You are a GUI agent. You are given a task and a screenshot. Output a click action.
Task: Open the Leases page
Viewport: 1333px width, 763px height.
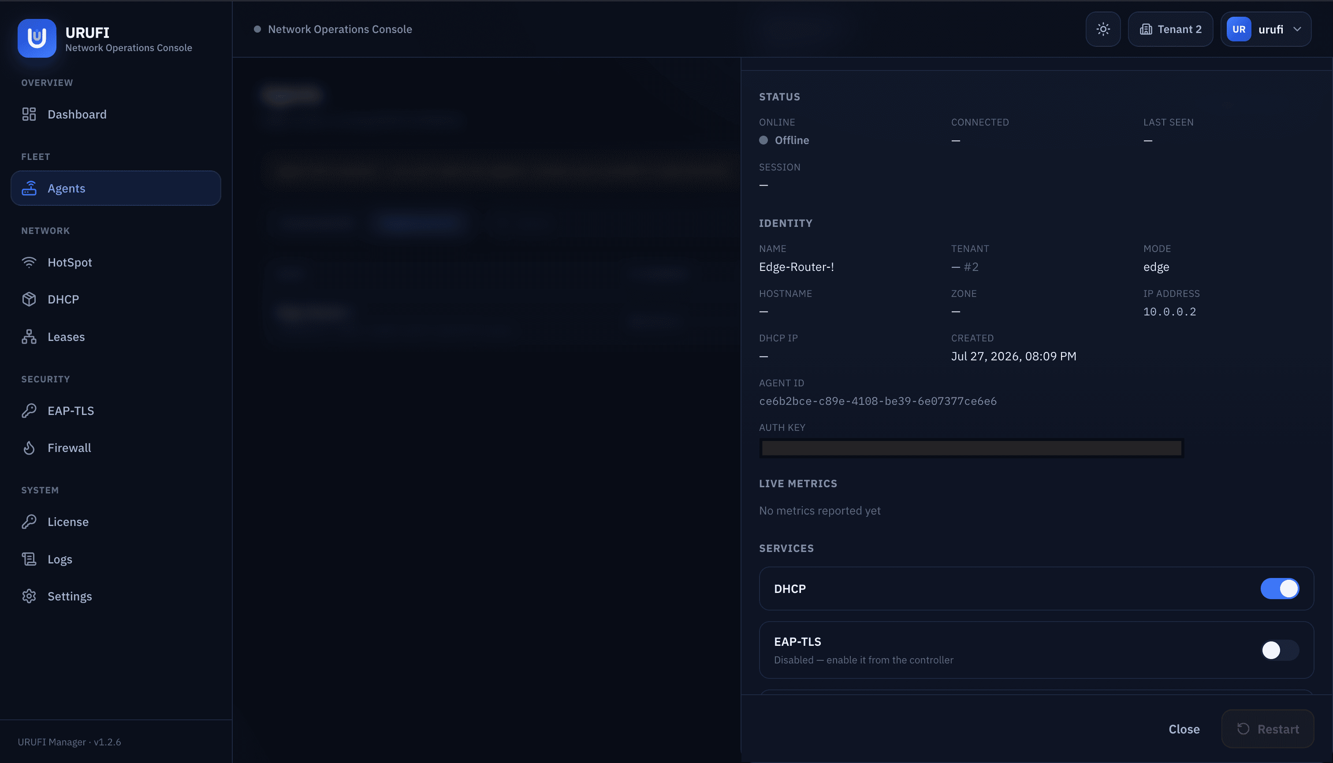[x=115, y=337]
